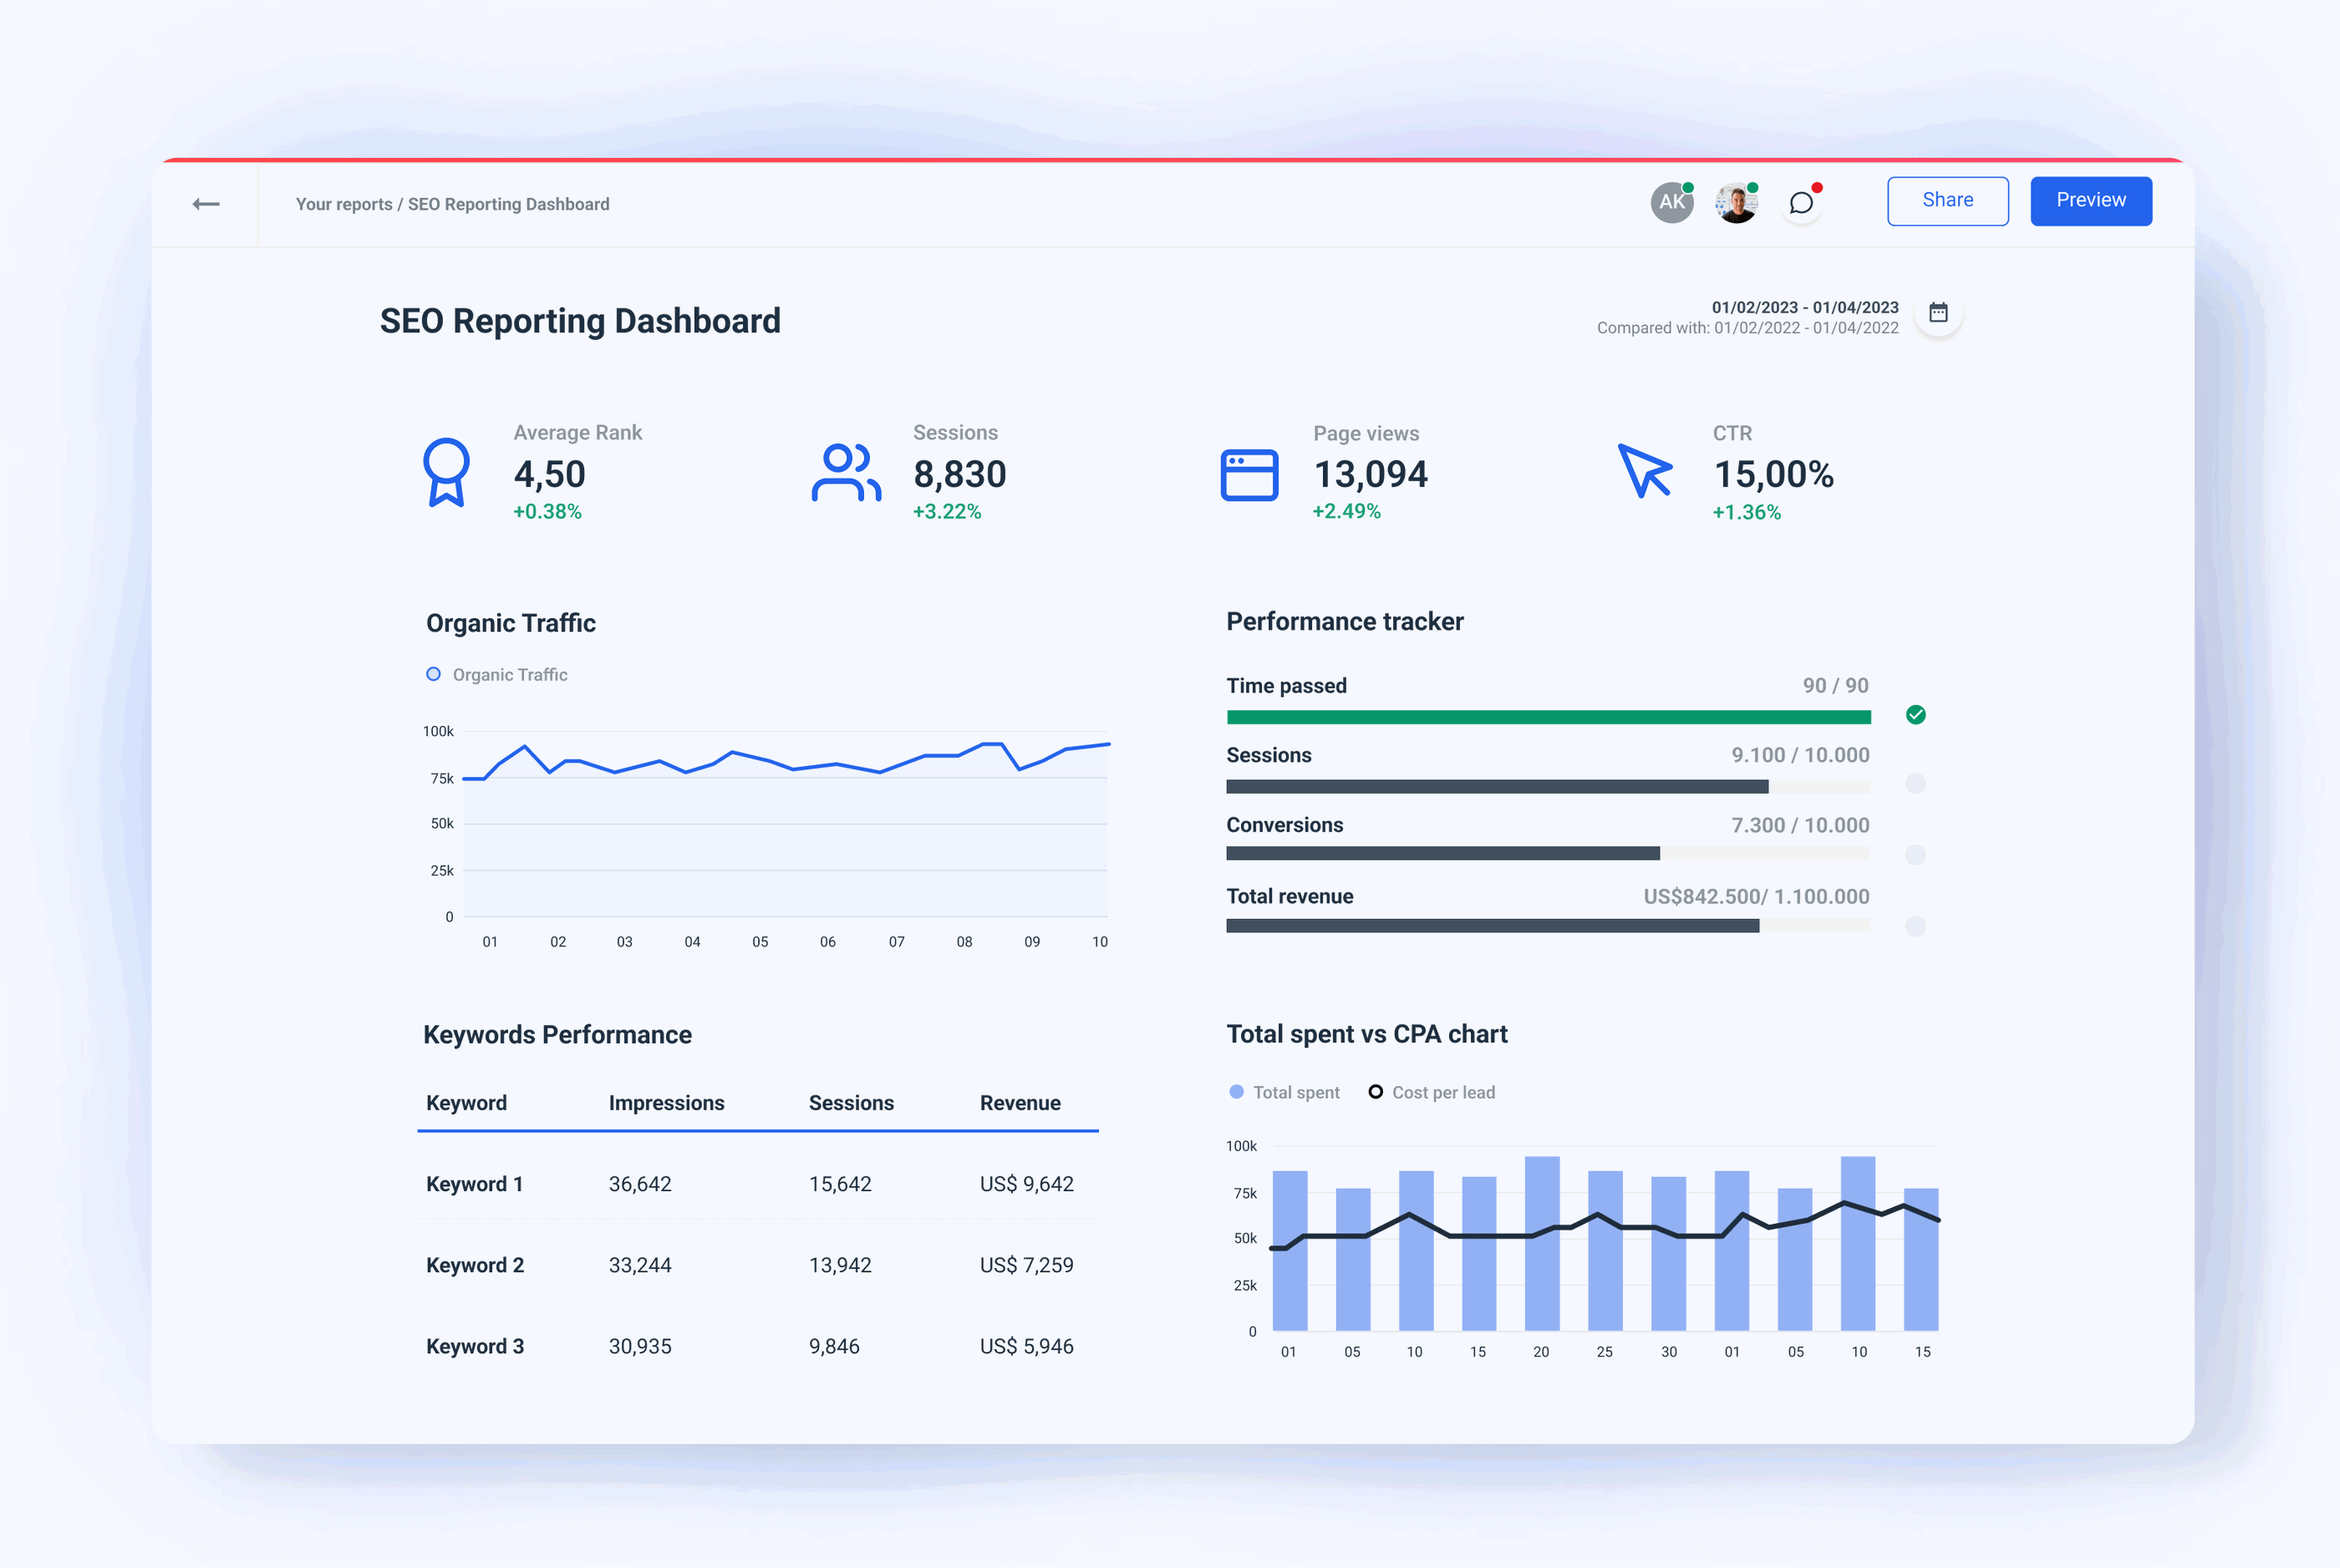Open Your reports breadcrumb link
The image size is (2340, 1568).
pos(344,203)
